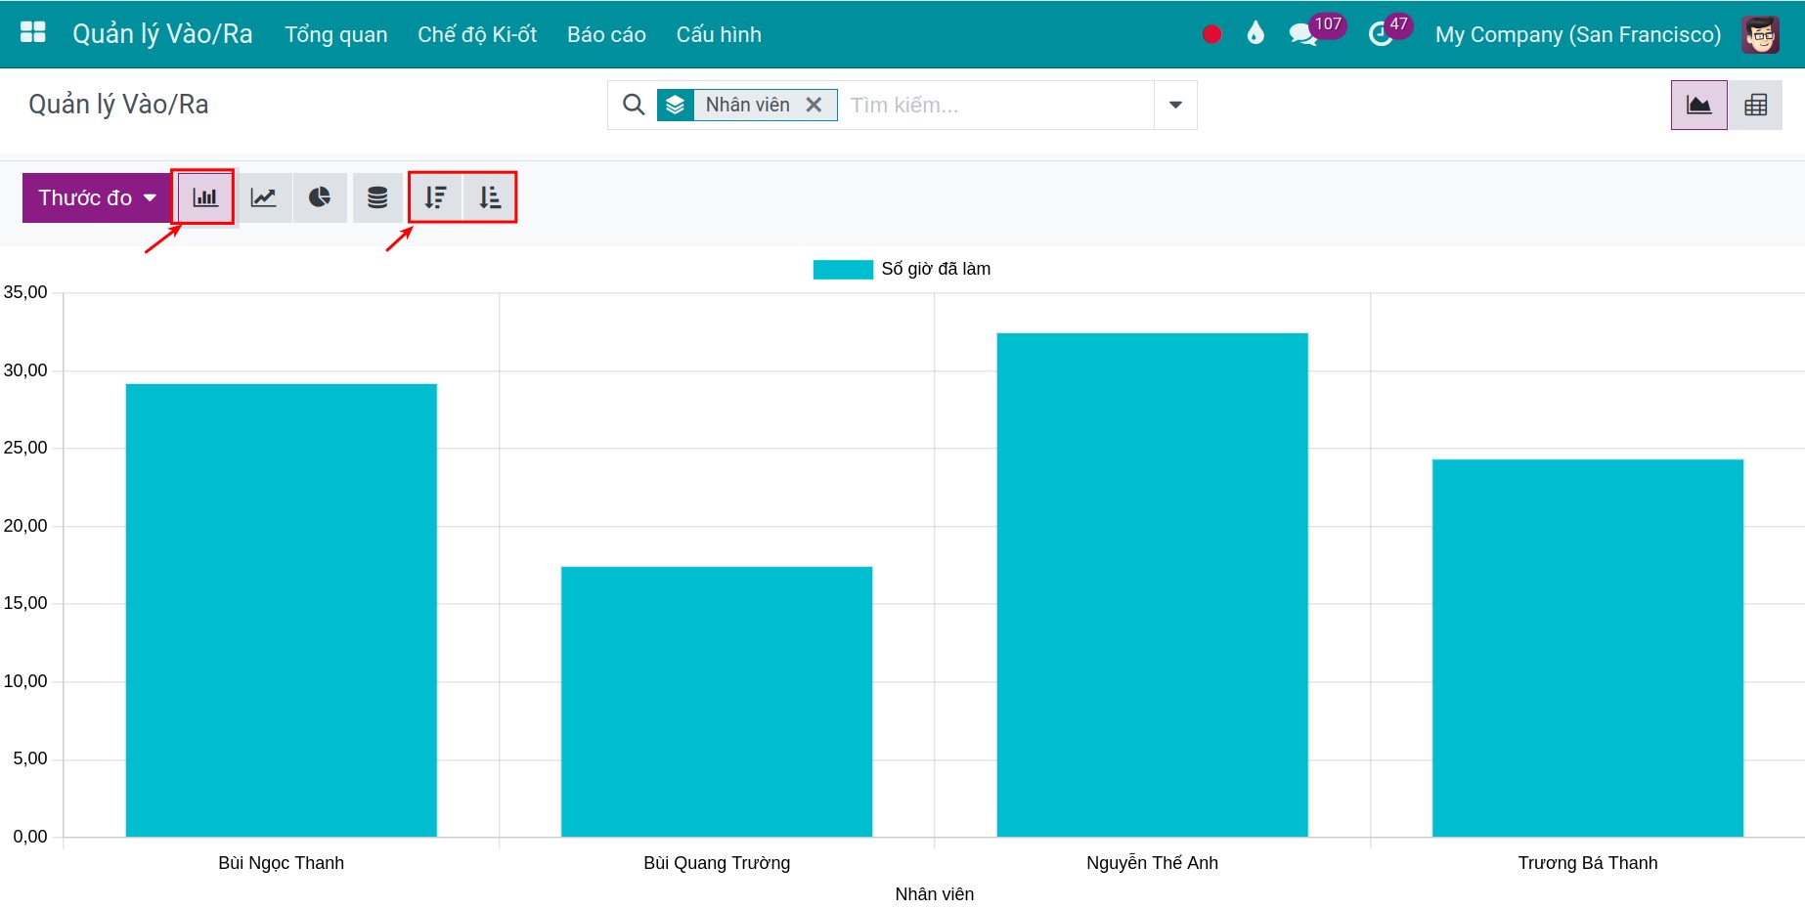
Task: Click the Nhân viên axis title
Action: (935, 894)
